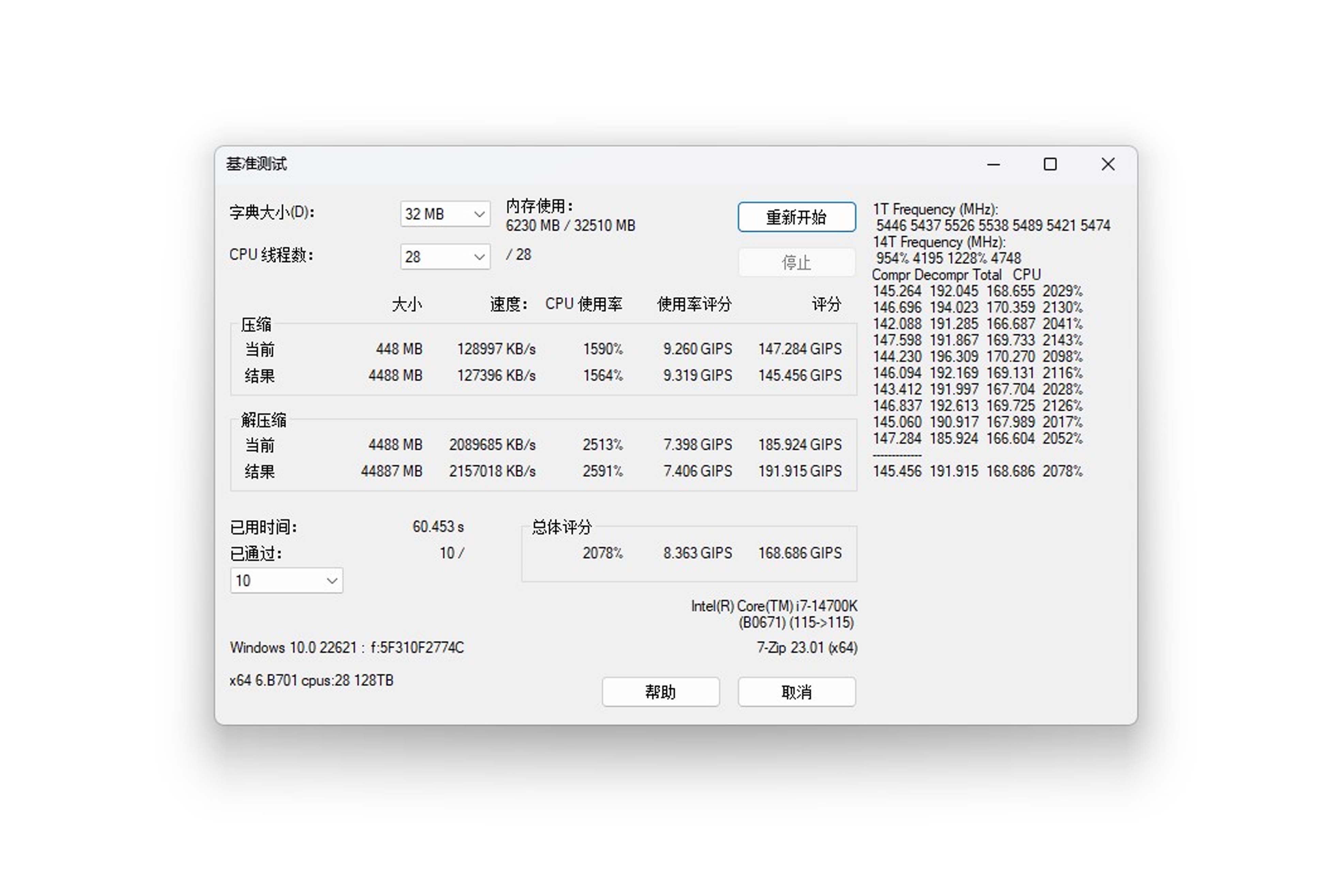Click the 重新开始 restart button
This screenshot has height=894, width=1341.
click(797, 217)
